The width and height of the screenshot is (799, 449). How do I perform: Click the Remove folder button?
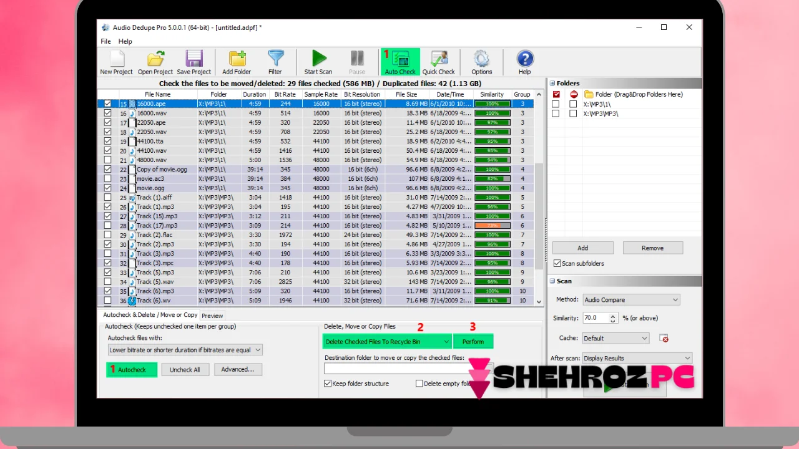tap(652, 248)
